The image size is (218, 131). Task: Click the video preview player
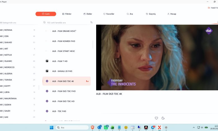(157, 57)
